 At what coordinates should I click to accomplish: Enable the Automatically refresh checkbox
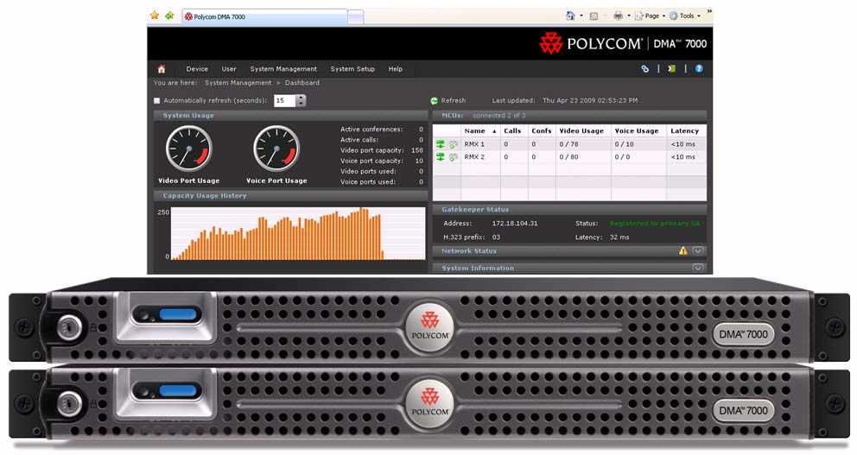pos(157,100)
